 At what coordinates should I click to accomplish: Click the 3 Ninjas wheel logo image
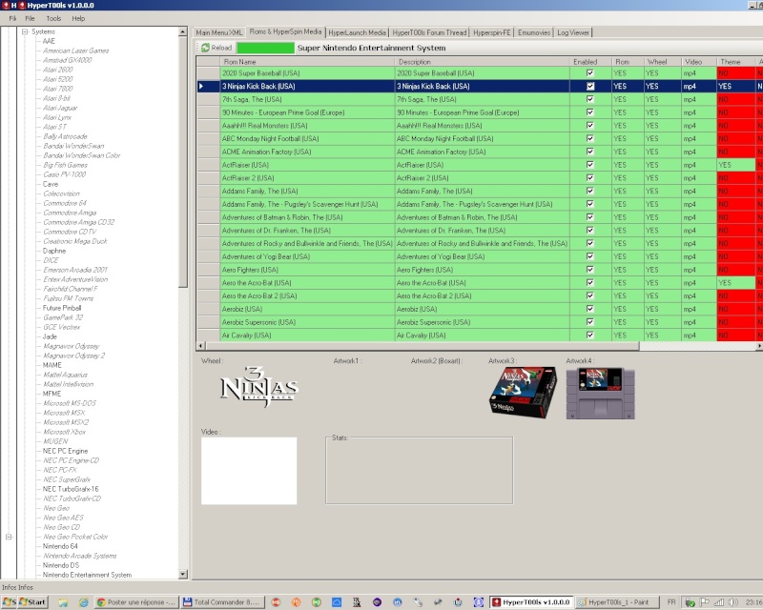(258, 387)
